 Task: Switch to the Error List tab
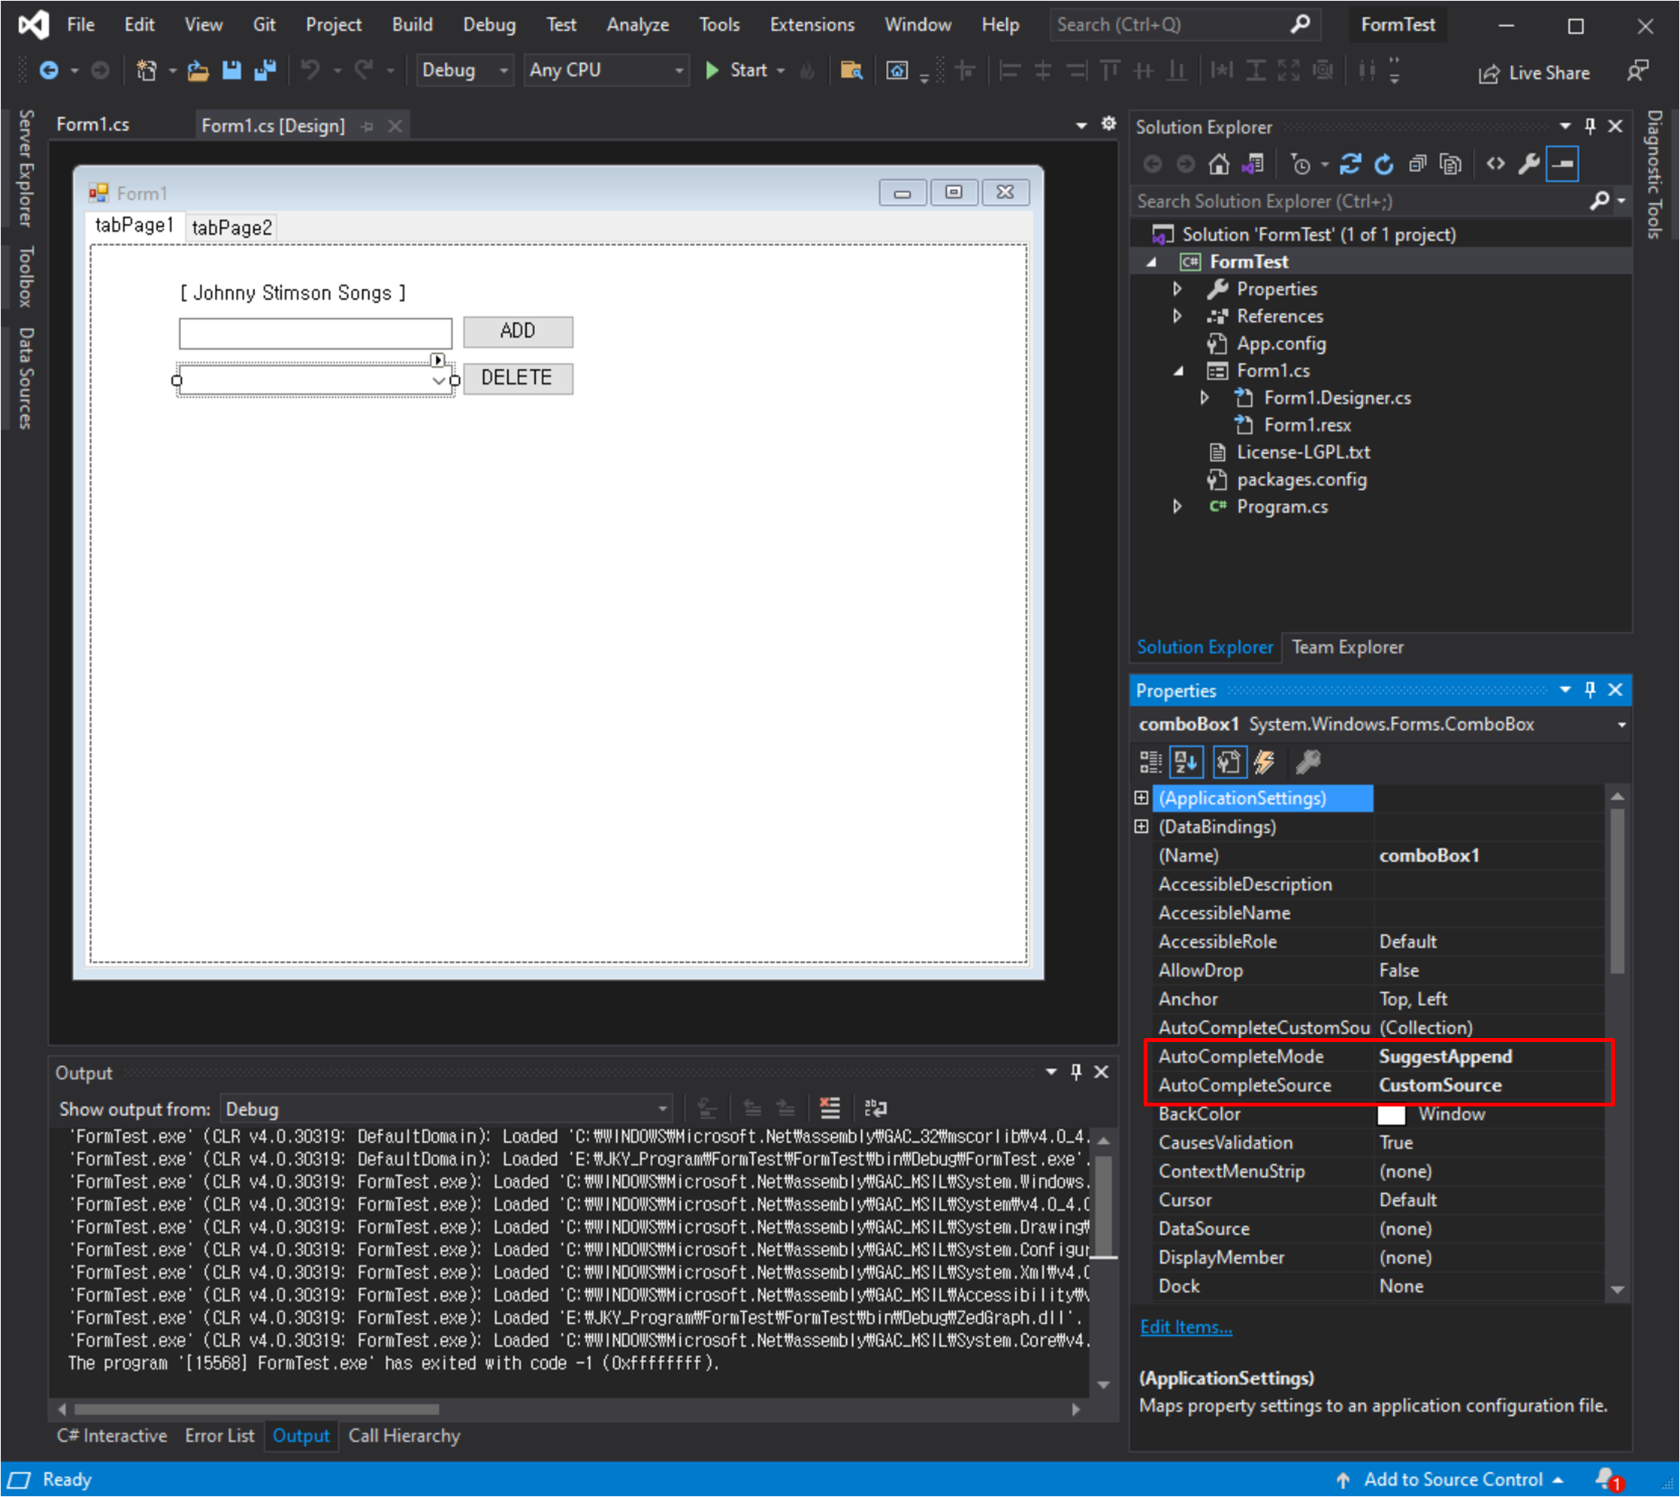219,1435
